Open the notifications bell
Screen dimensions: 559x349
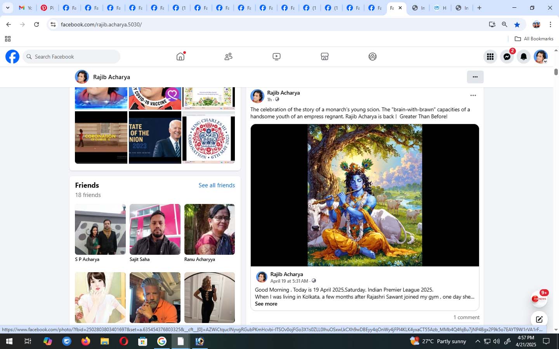pos(524,57)
